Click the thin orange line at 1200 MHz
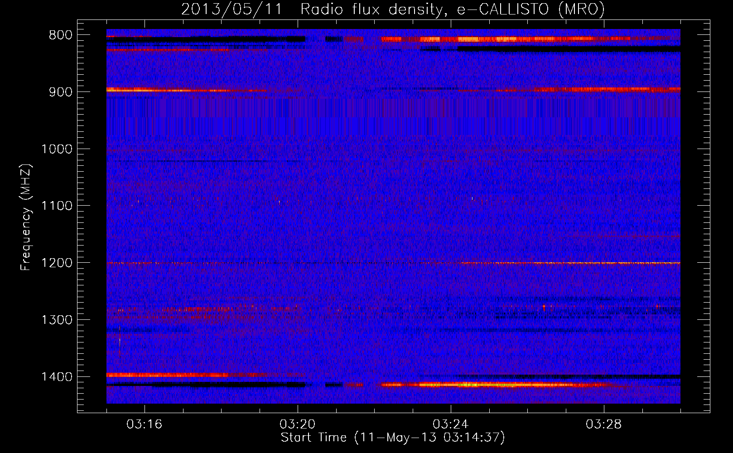This screenshot has width=733, height=453. pyautogui.click(x=393, y=263)
